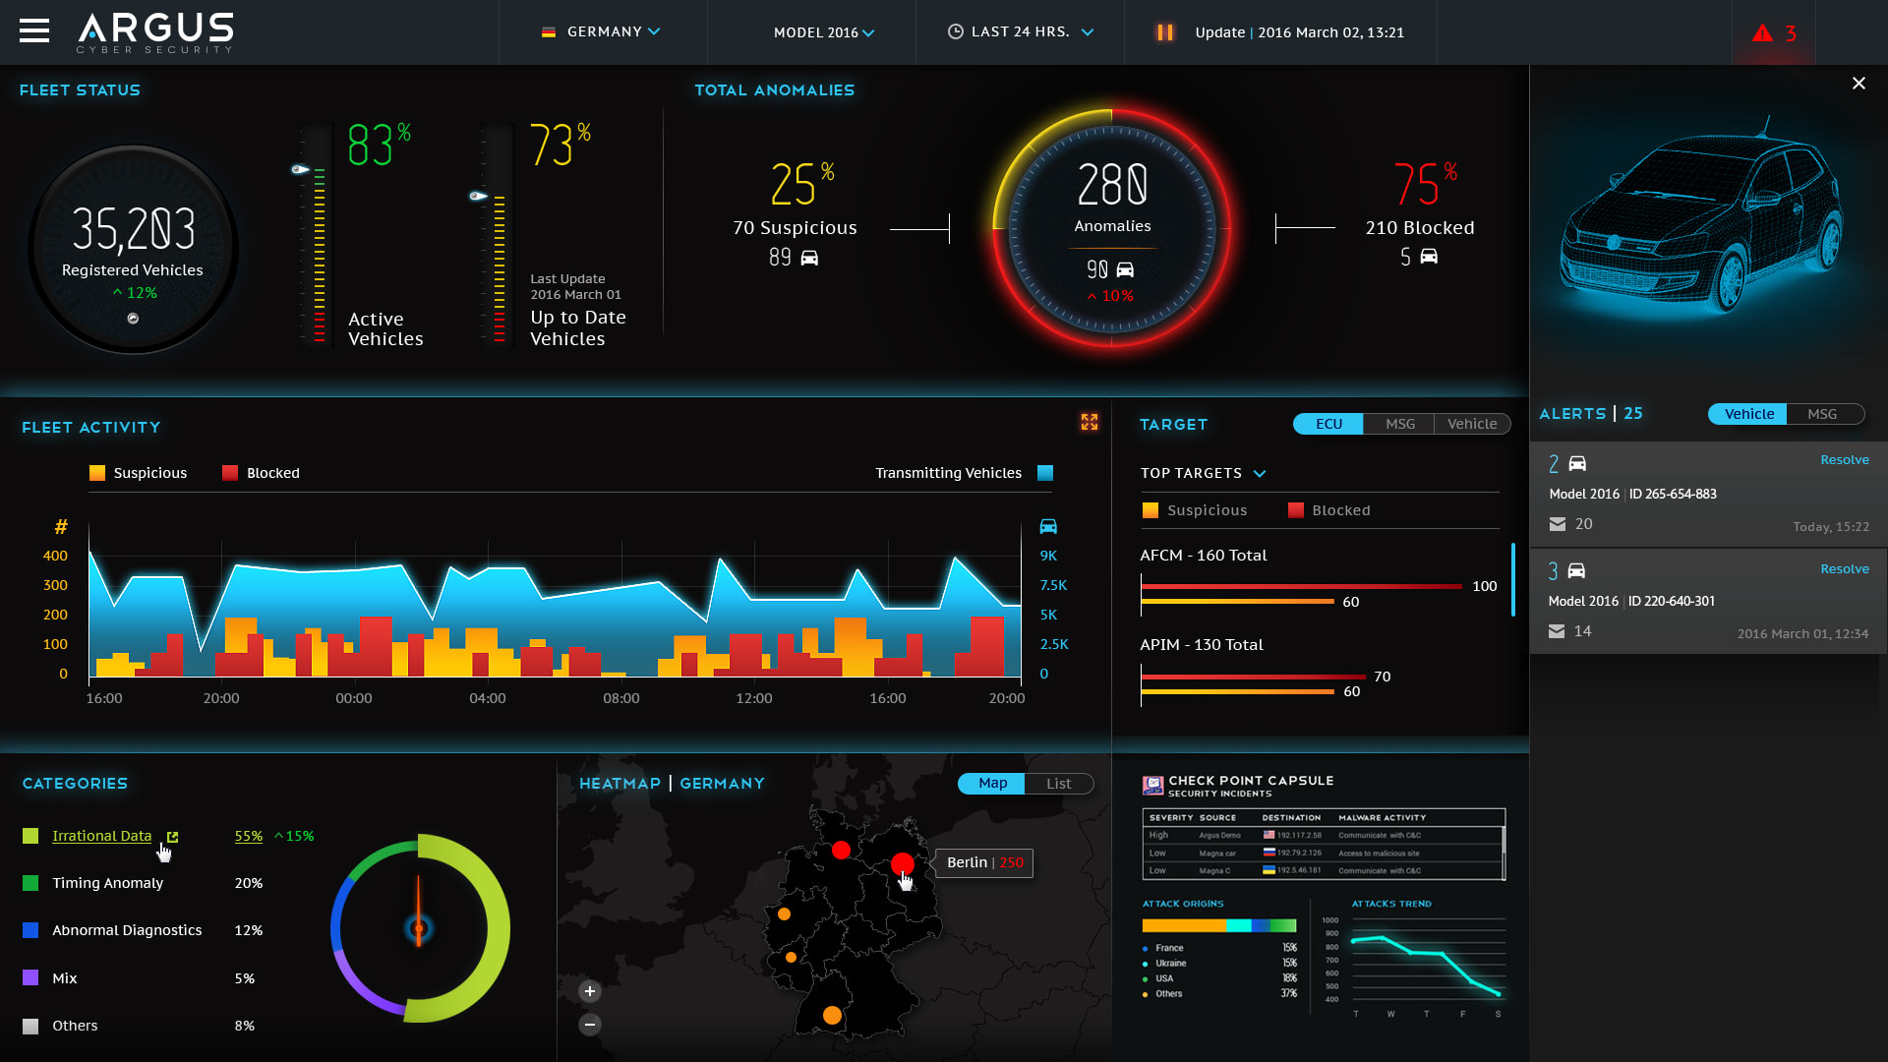Open the hamburger menu
This screenshot has height=1062, width=1888.
(x=34, y=31)
